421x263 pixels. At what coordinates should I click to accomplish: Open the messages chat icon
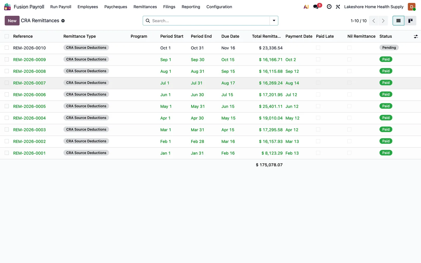pyautogui.click(x=316, y=7)
